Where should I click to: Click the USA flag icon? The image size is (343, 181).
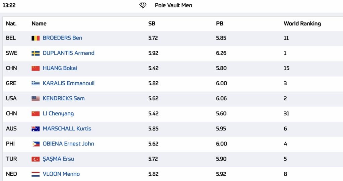(x=36, y=98)
